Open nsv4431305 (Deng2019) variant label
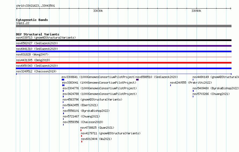 tap(33, 60)
